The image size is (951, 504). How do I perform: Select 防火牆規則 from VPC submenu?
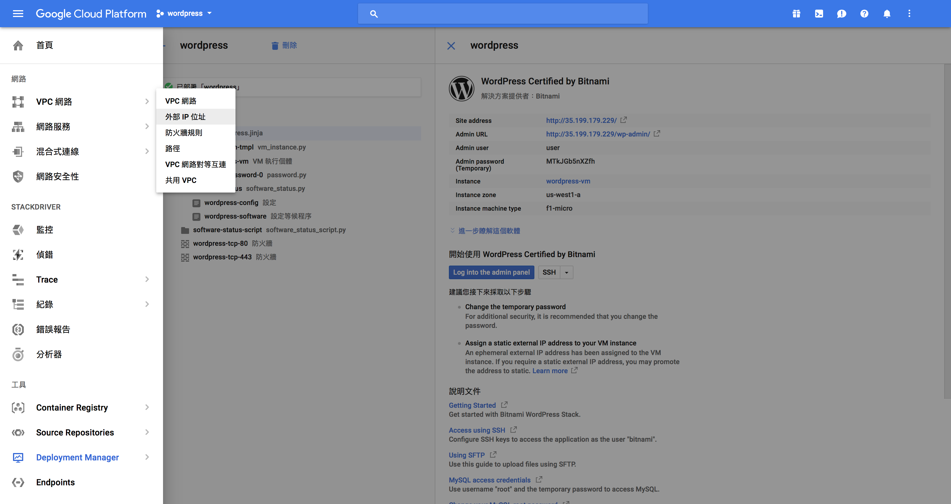tap(184, 133)
